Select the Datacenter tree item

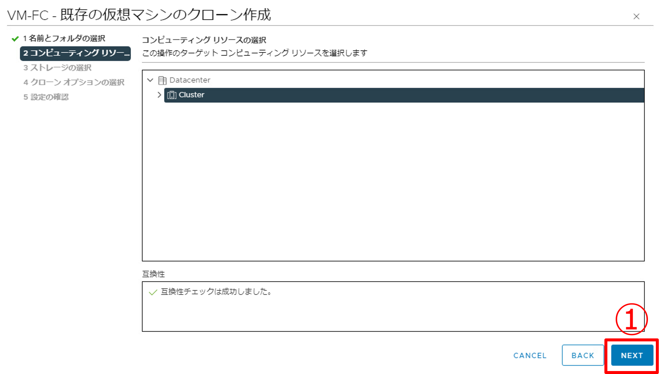point(190,80)
